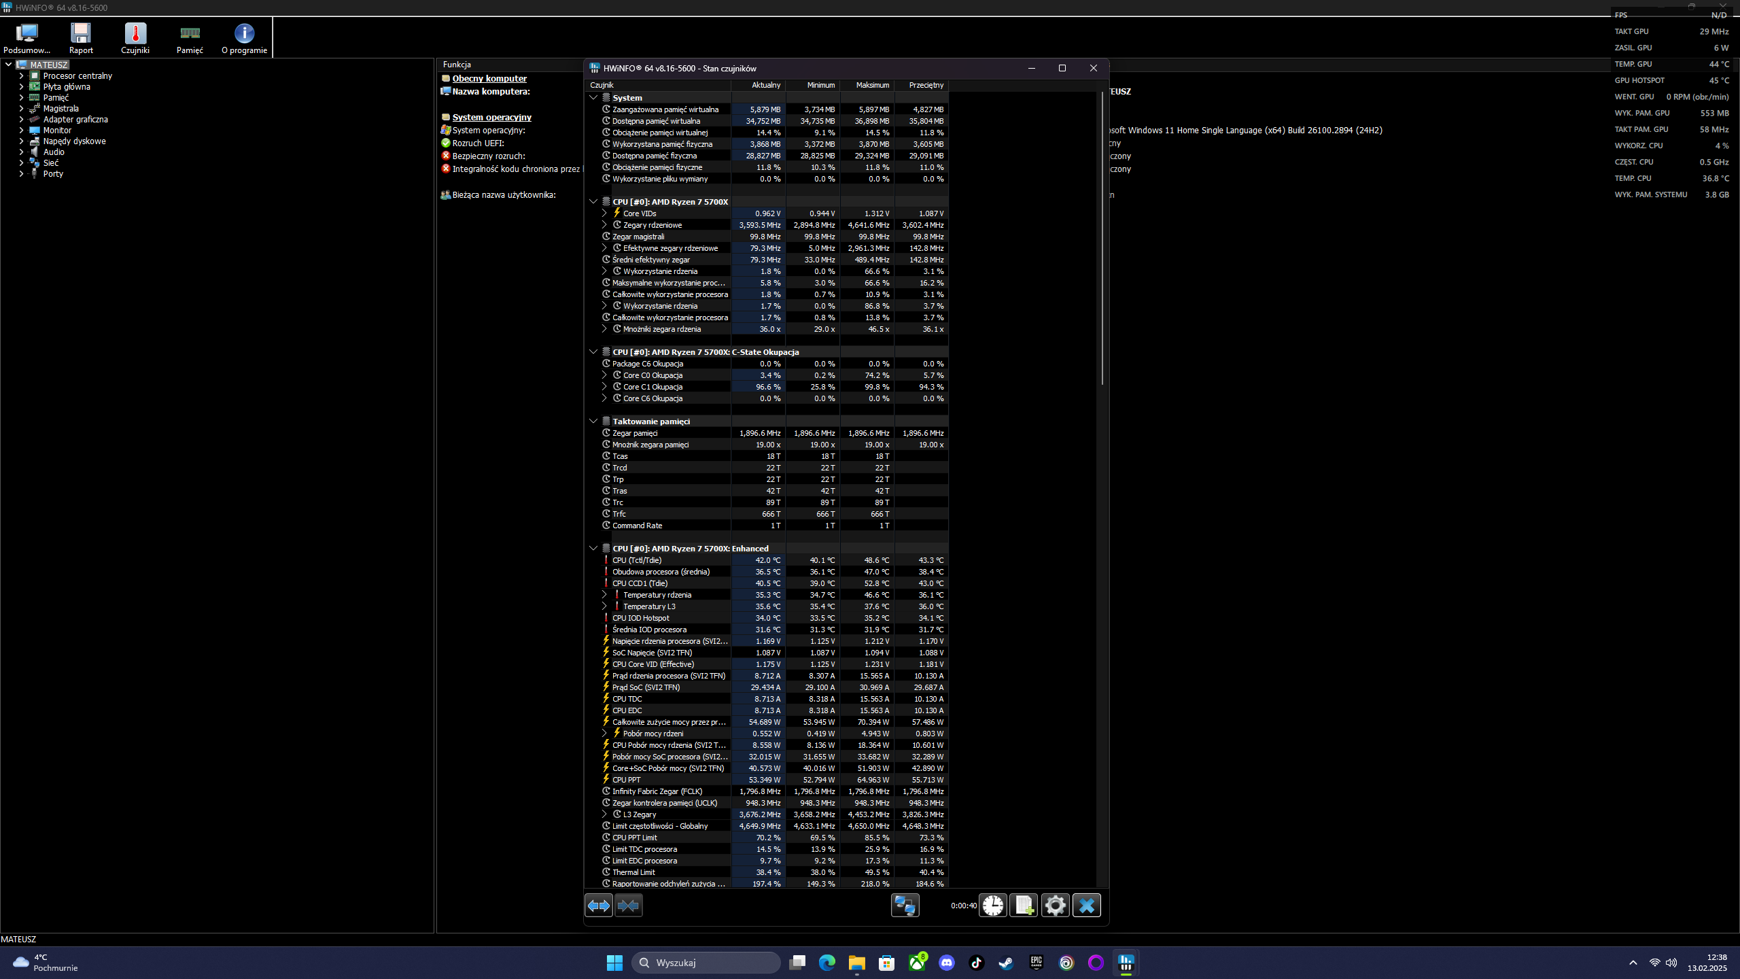
Task: Click the sensor list vertical scrollbar
Action: point(1102,238)
